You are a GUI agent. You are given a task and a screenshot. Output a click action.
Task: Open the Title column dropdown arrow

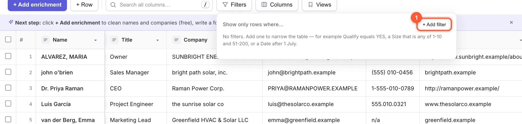pyautogui.click(x=158, y=40)
